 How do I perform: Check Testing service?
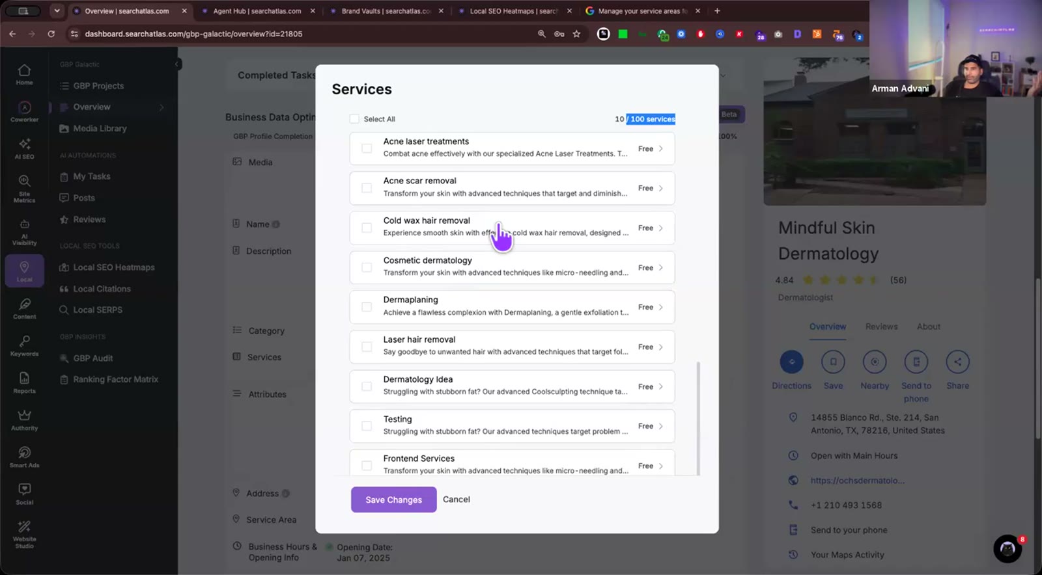(367, 426)
